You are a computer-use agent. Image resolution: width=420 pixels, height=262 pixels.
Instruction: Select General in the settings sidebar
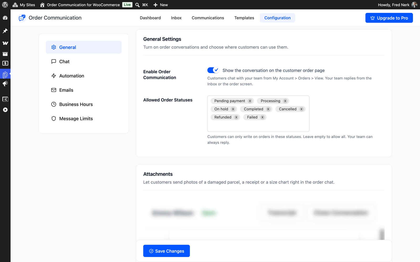click(x=84, y=47)
